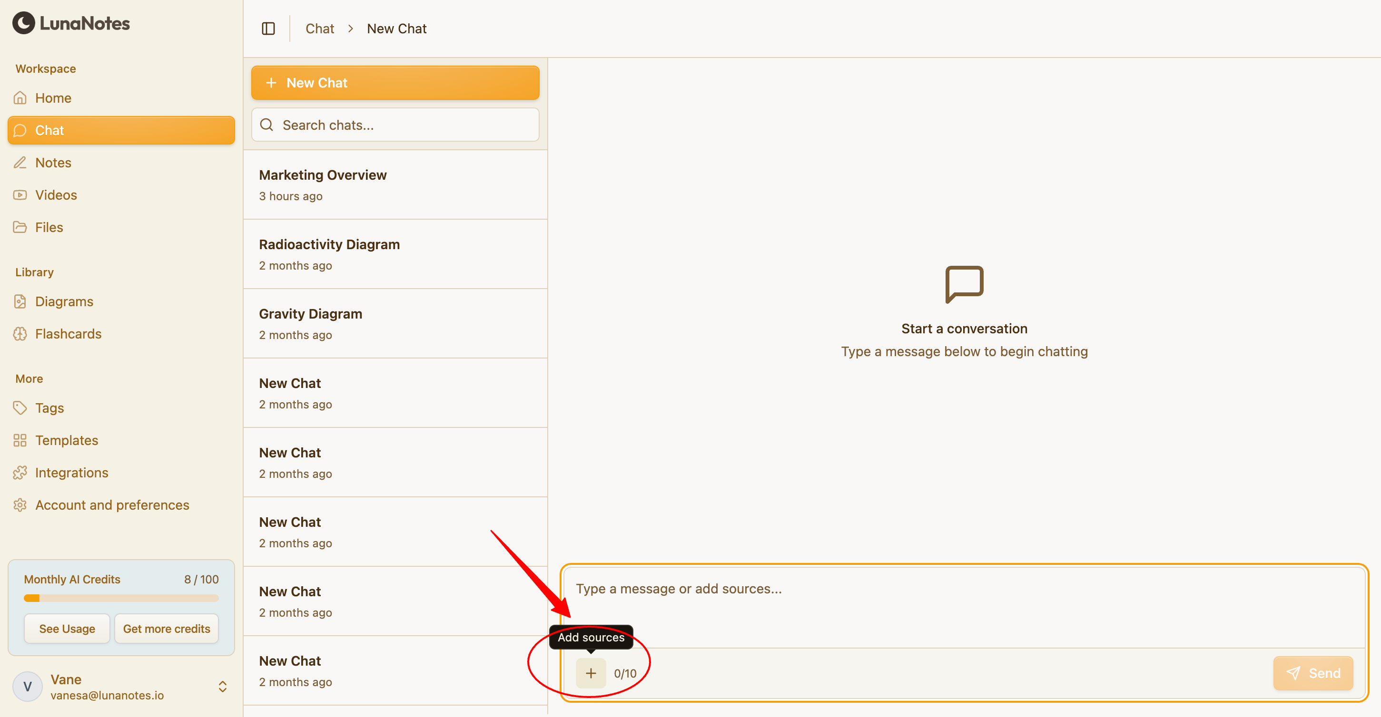Screen dimensions: 1381x717
Task: Toggle the sidebar panel icon
Action: pyautogui.click(x=268, y=29)
